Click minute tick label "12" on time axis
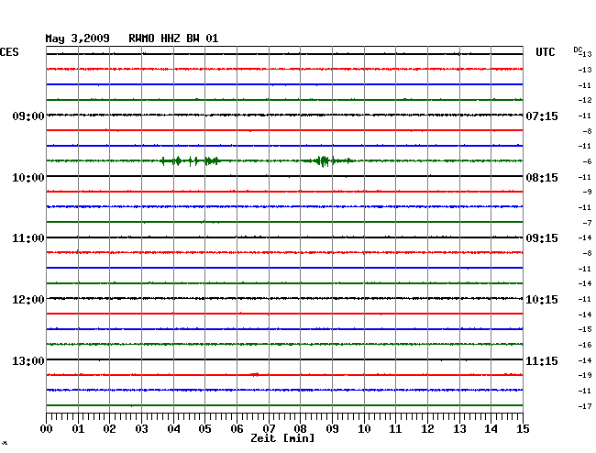The image size is (596, 453). coord(427,429)
